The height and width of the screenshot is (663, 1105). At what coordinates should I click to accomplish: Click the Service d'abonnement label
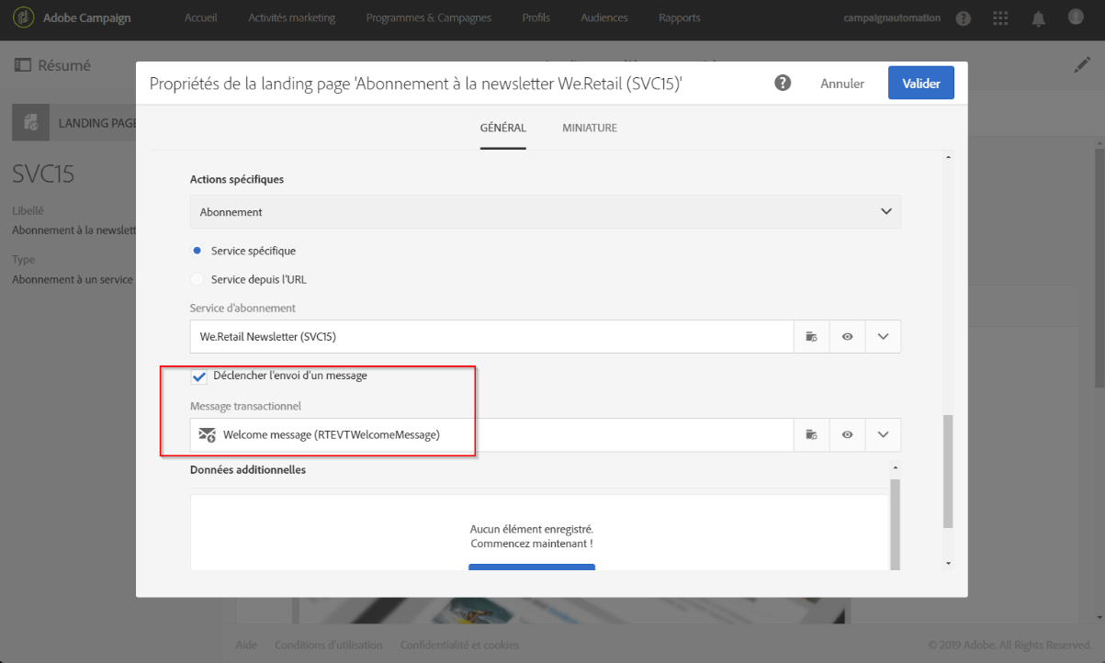click(x=242, y=309)
